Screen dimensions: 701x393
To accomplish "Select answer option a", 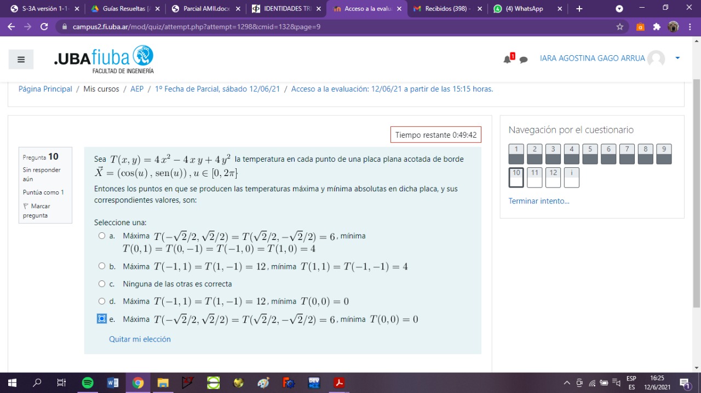I will pyautogui.click(x=102, y=236).
